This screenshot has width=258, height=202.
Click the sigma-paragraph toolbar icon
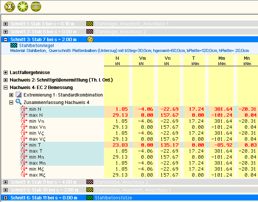[10, 6]
